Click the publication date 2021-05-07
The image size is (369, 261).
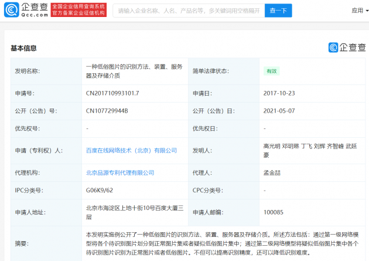pos(279,111)
